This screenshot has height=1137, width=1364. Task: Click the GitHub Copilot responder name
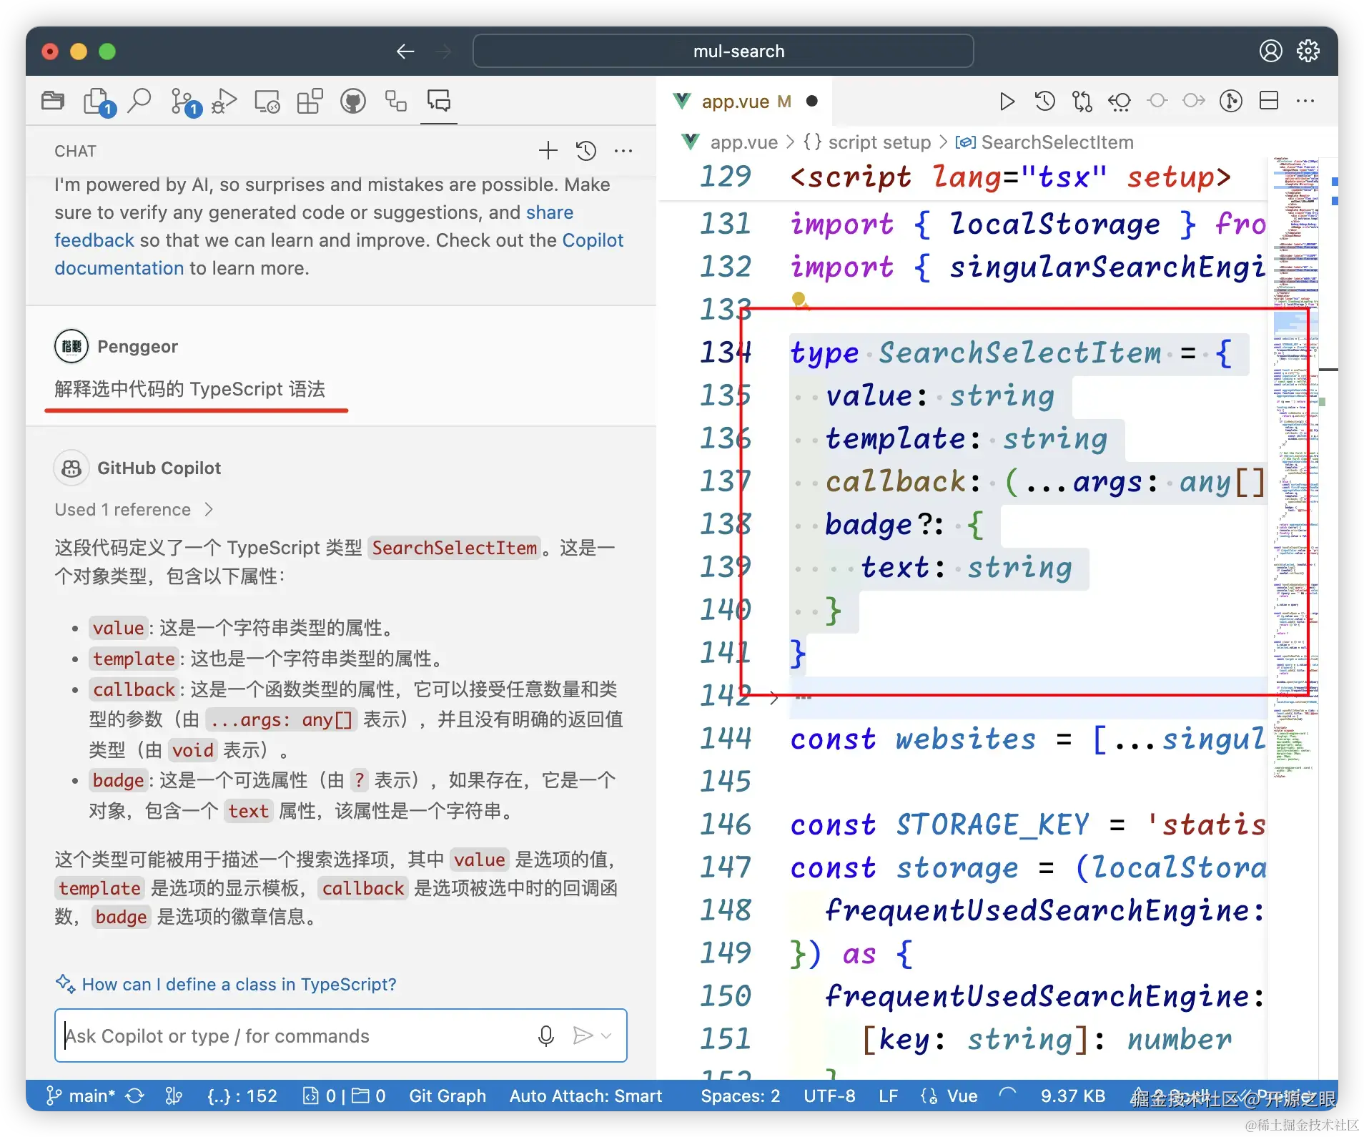point(159,468)
